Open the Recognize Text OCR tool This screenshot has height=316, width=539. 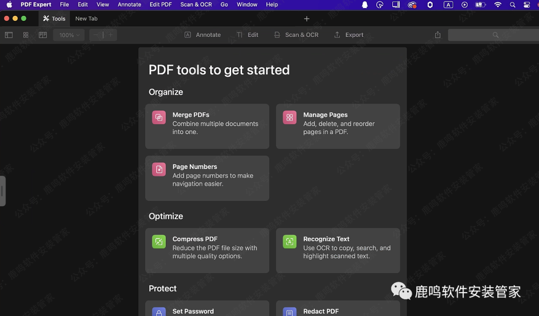338,250
